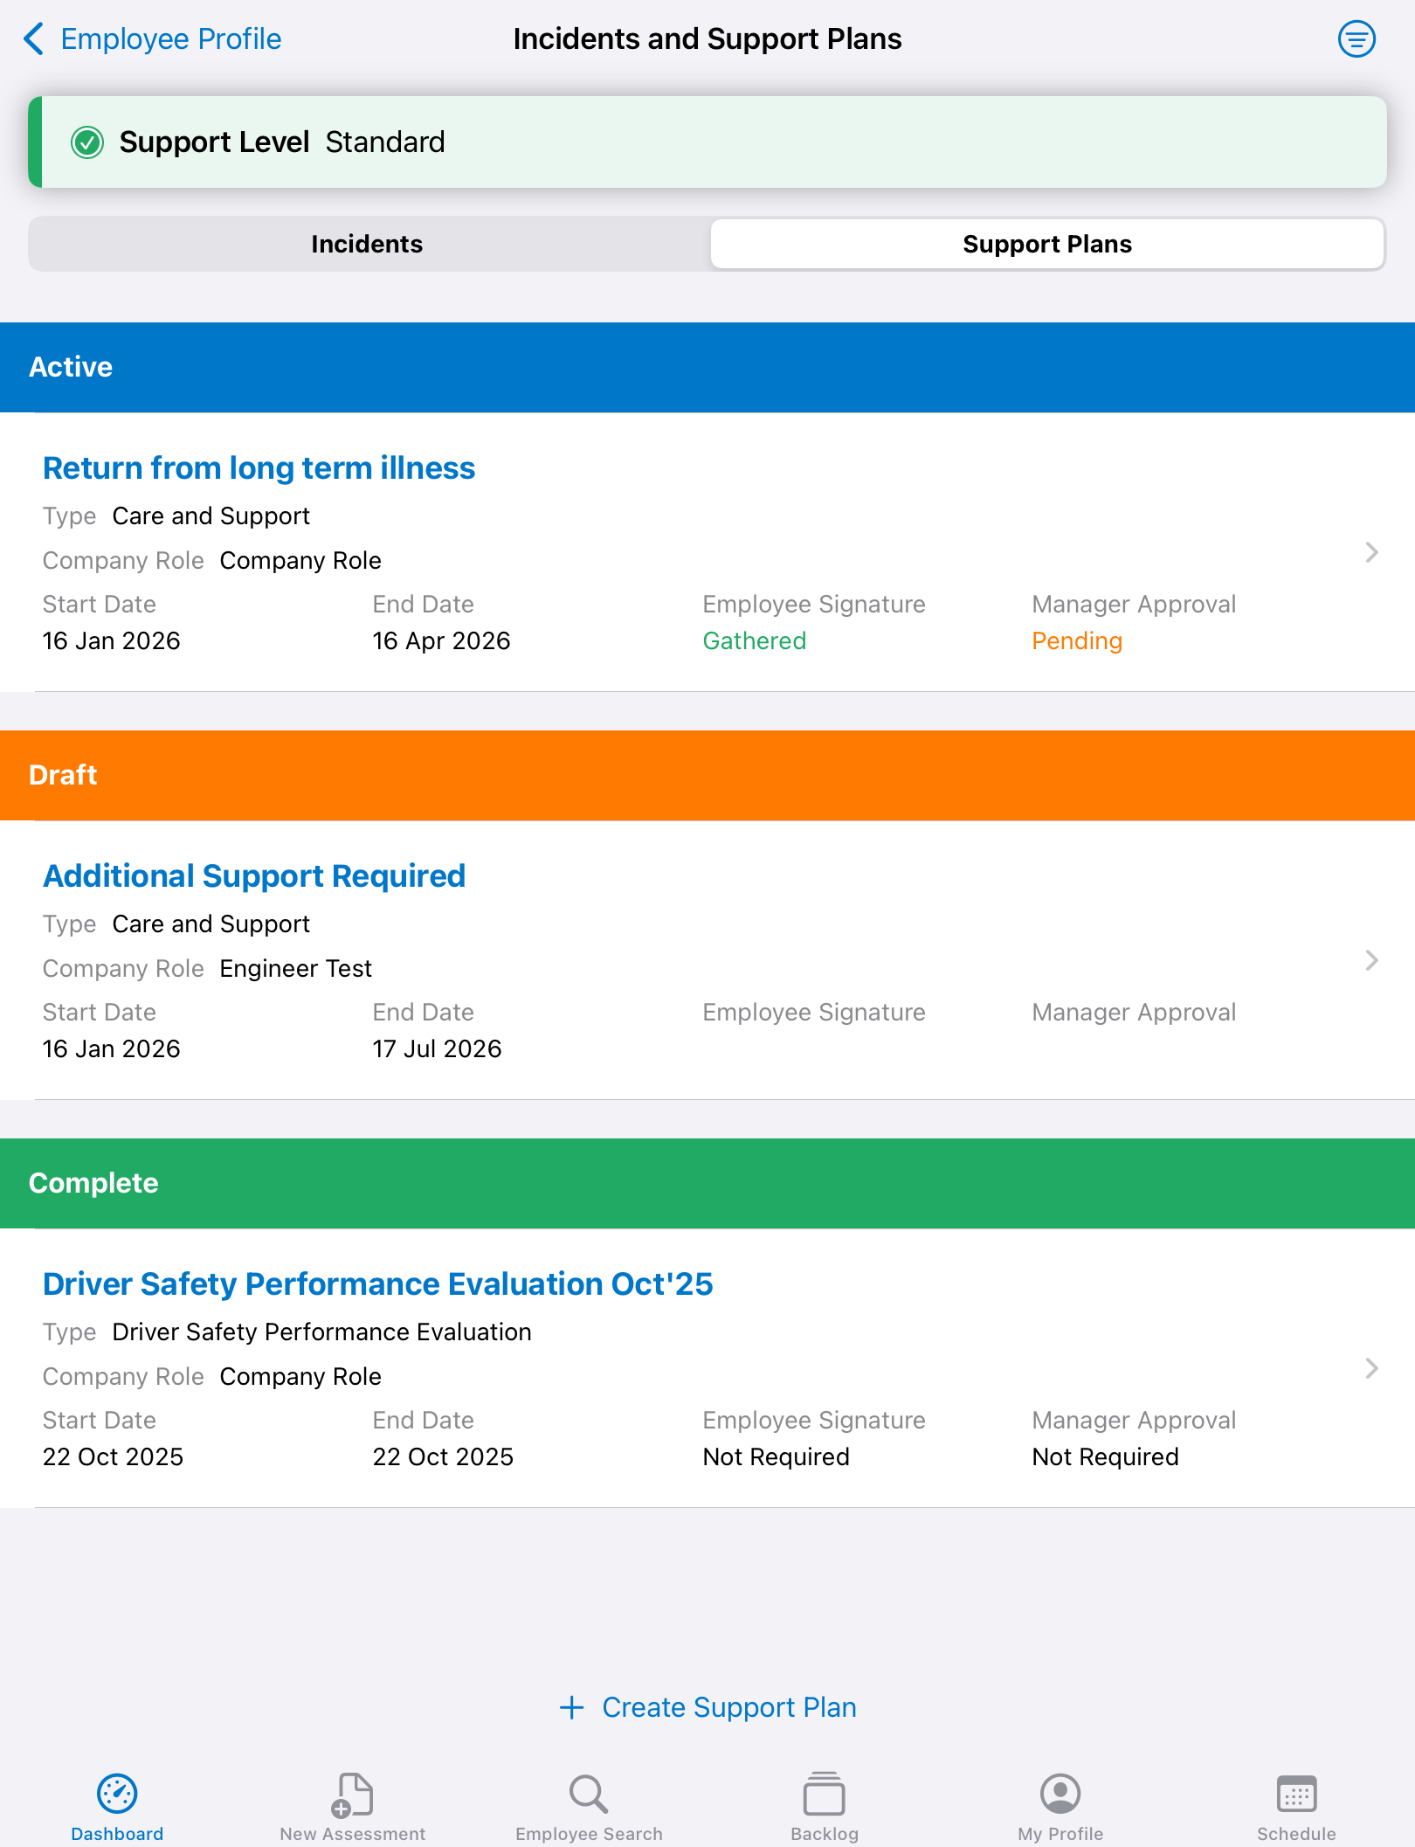Tap the 17 Jul 2026 end date
Image resolution: width=1415 pixels, height=1847 pixels.
tap(438, 1049)
